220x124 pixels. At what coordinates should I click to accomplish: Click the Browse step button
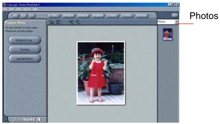coord(142,16)
